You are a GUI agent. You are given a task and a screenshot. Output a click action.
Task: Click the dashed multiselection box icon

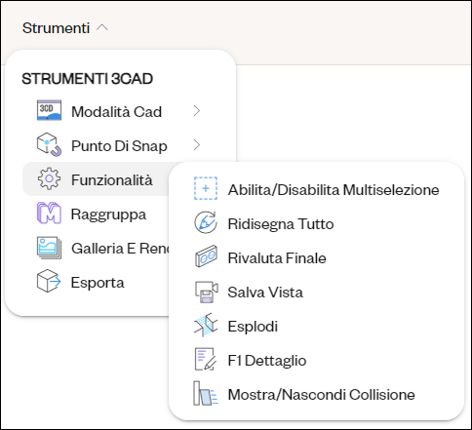(x=206, y=188)
